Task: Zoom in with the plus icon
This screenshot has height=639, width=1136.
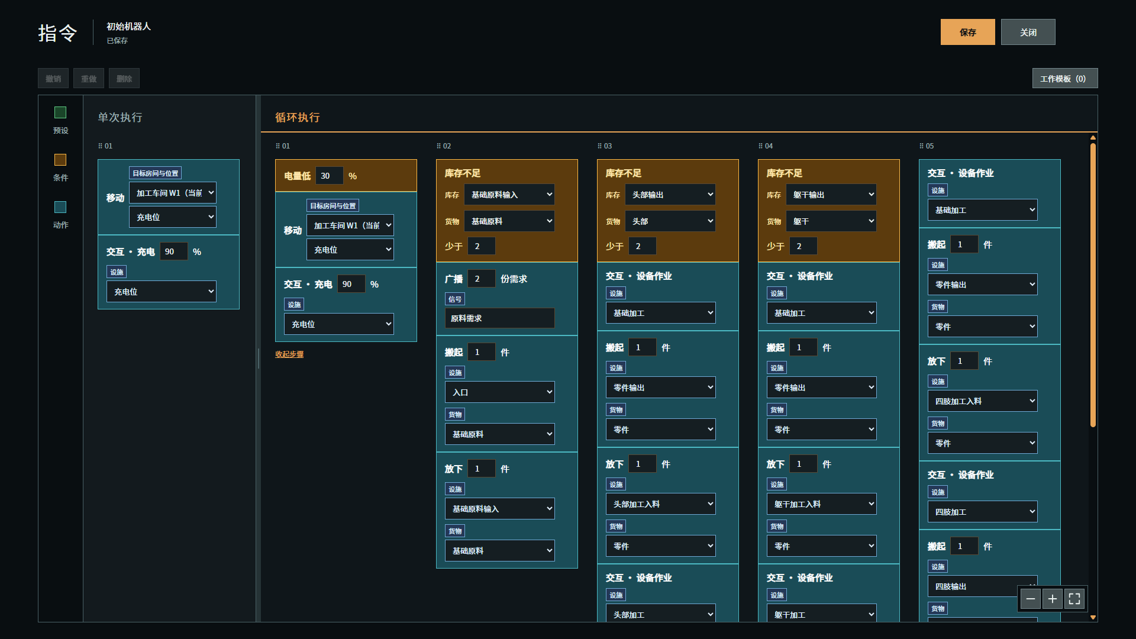Action: [1053, 599]
